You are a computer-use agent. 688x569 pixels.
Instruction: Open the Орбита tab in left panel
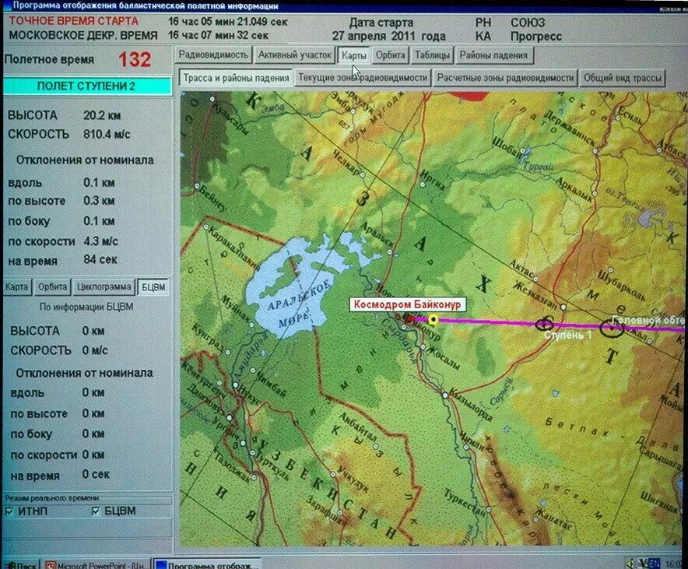(52, 287)
